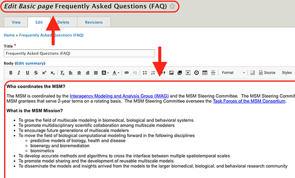Open background color picker
This screenshot has width=295, height=178.
click(105, 72)
